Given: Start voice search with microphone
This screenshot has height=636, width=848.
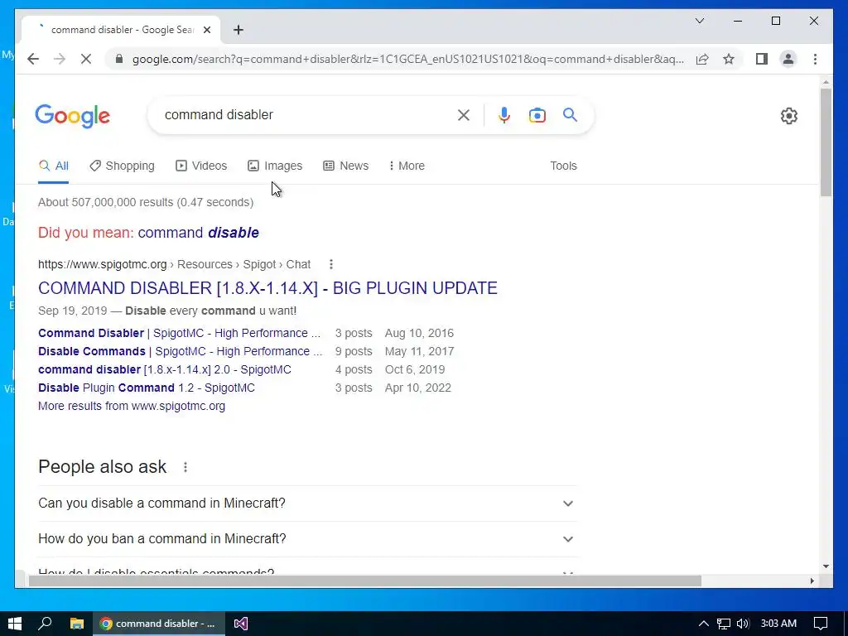Looking at the screenshot, I should click(504, 114).
